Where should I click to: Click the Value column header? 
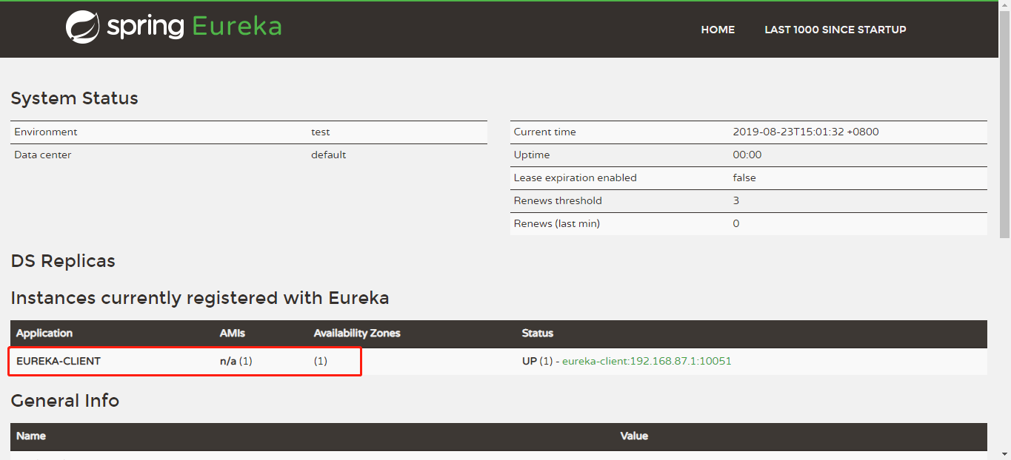tap(634, 436)
